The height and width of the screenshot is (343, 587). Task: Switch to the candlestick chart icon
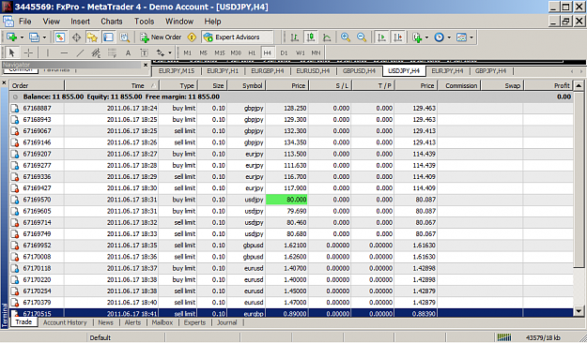pos(311,37)
